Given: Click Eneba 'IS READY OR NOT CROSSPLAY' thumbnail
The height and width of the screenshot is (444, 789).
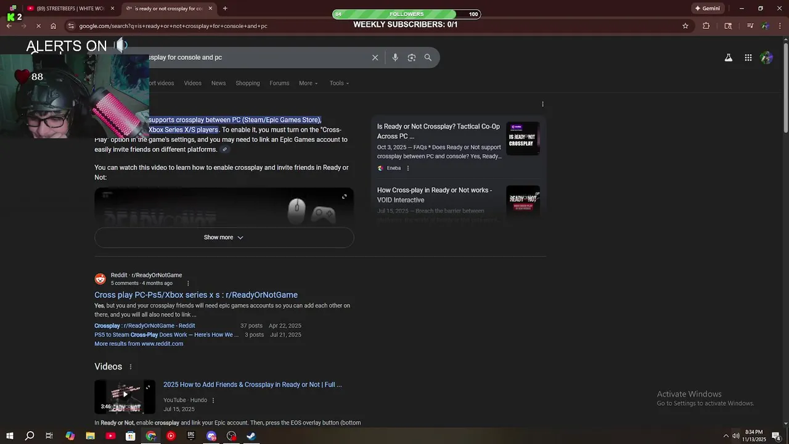Looking at the screenshot, I should (x=523, y=138).
